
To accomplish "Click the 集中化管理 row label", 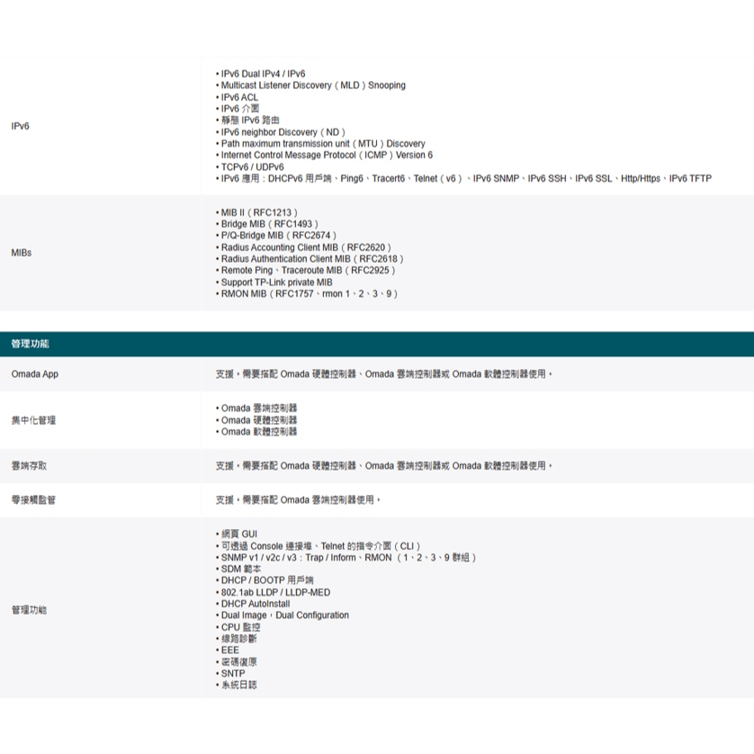I will (x=33, y=420).
